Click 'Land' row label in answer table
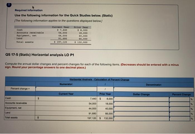This screenshot has height=134, width=195. pos(8,113)
